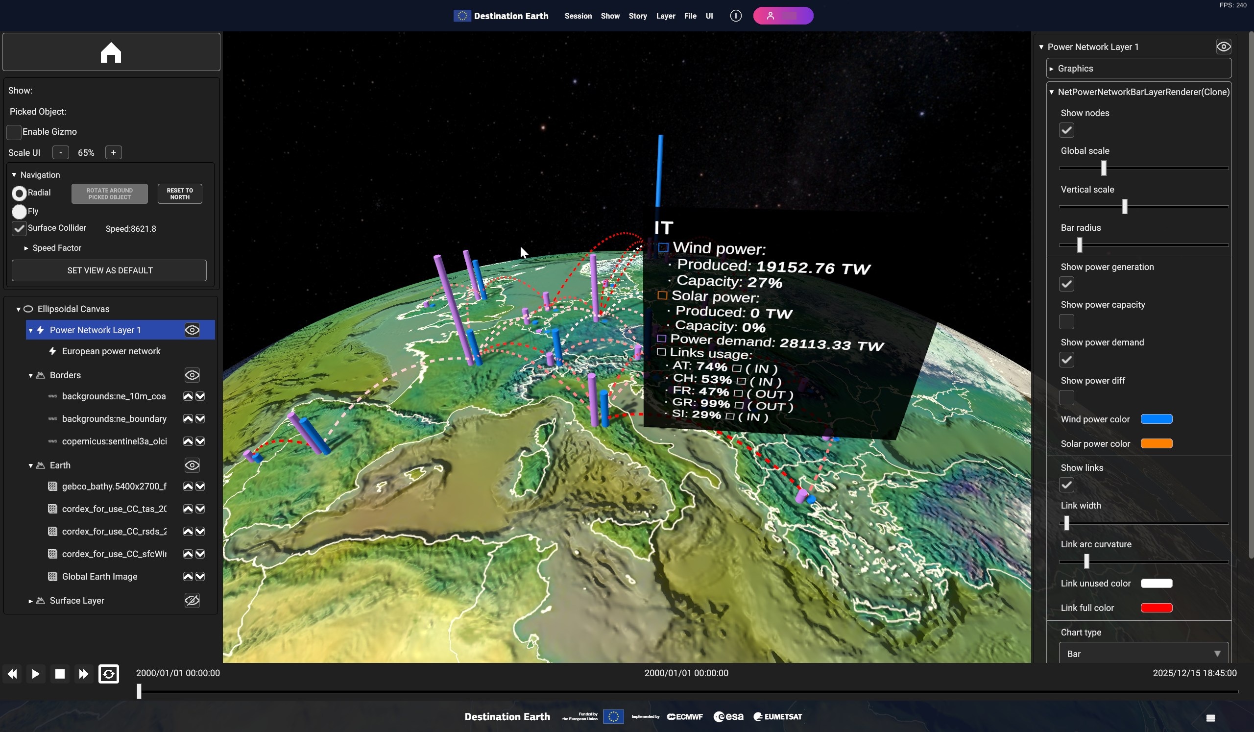Viewport: 1254px width, 732px height.
Task: Open the Story menu
Action: (637, 16)
